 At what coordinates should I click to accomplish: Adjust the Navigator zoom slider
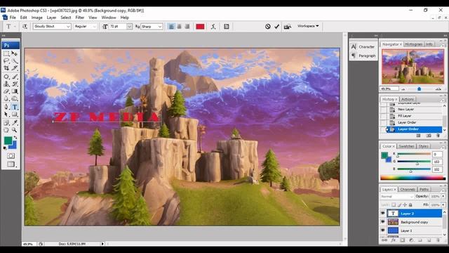click(x=420, y=89)
